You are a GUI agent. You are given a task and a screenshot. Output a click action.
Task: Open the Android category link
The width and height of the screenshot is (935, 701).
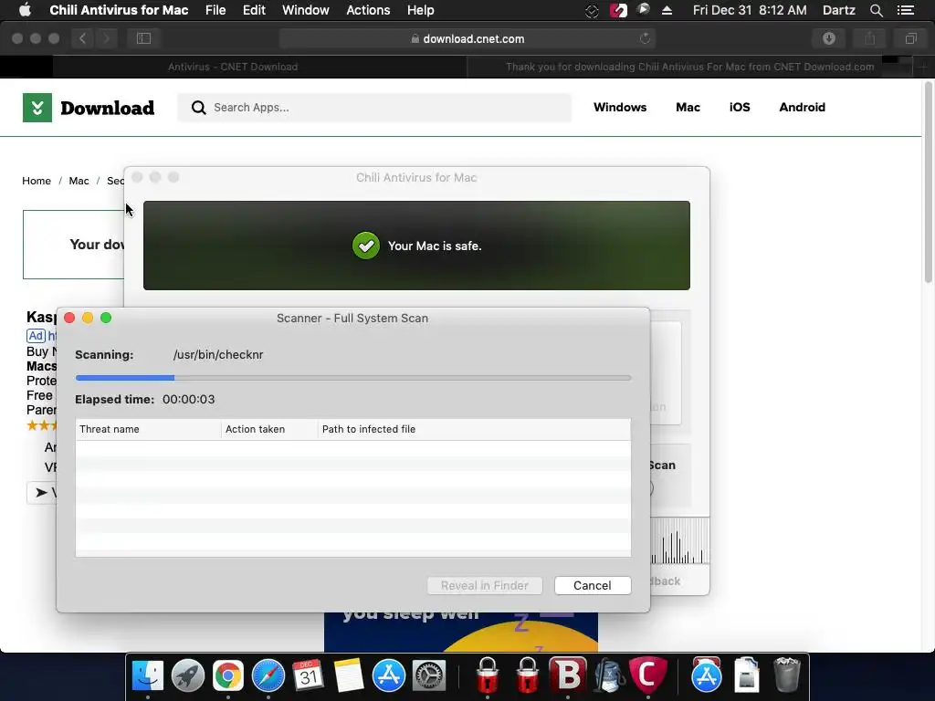pos(802,108)
